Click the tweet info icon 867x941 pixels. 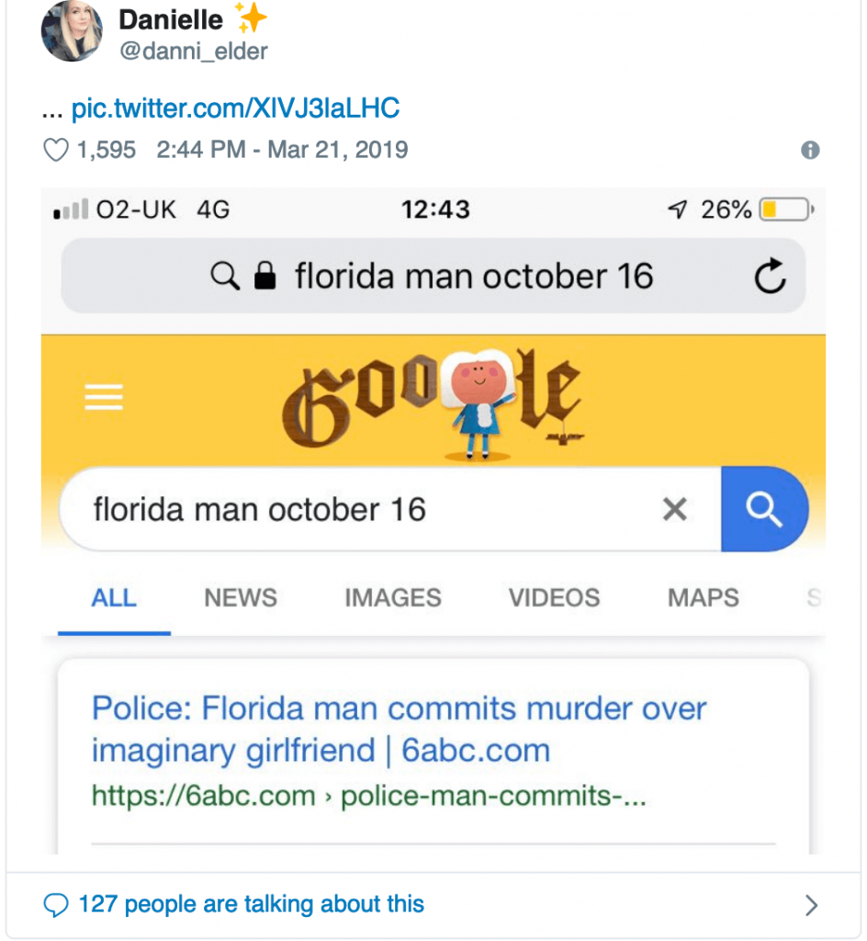pos(809,150)
